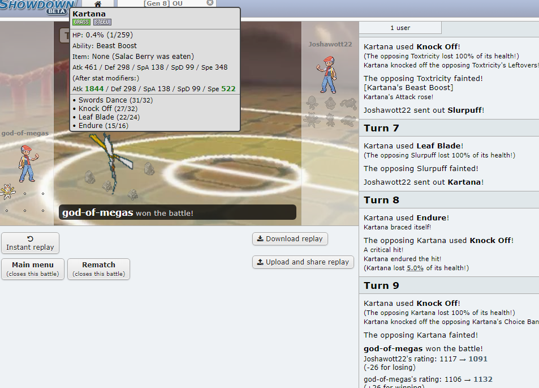Select 'Kartana used Endure!' log line

[x=406, y=218]
